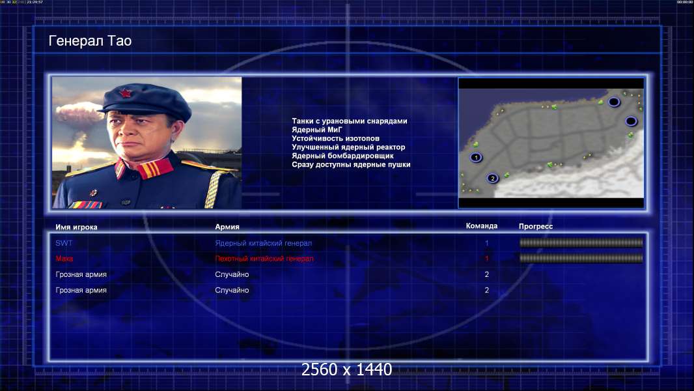
Task: Click start position marker 1 on minimap
Action: [476, 157]
